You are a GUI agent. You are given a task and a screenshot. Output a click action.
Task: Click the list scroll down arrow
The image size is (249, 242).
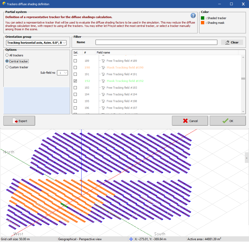[243, 111]
